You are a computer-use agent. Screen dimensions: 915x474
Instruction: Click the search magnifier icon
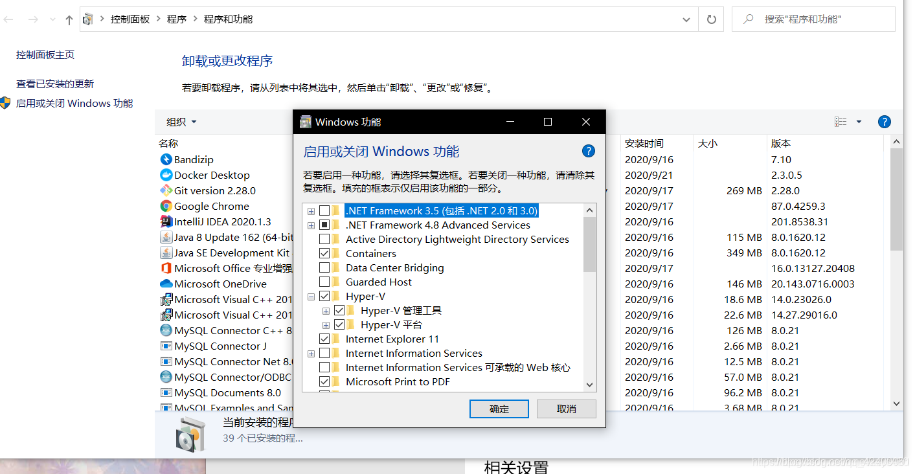point(748,19)
